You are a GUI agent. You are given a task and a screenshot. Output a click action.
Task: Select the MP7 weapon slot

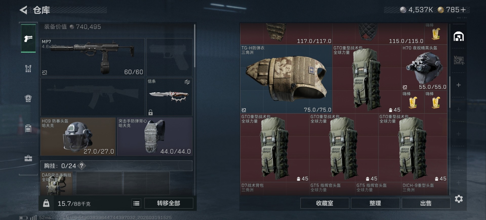point(93,57)
